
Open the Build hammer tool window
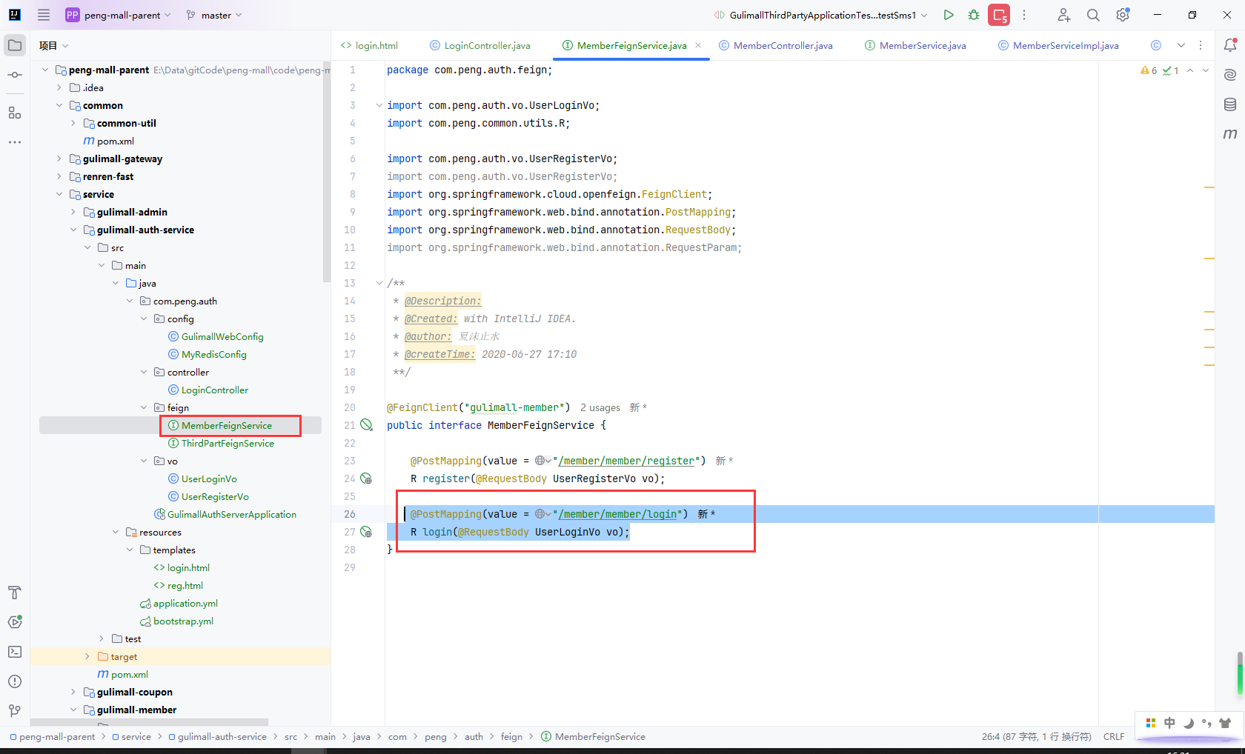click(x=15, y=593)
